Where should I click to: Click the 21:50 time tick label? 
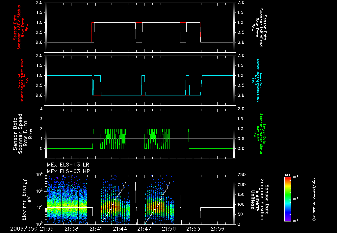[x=169, y=229]
